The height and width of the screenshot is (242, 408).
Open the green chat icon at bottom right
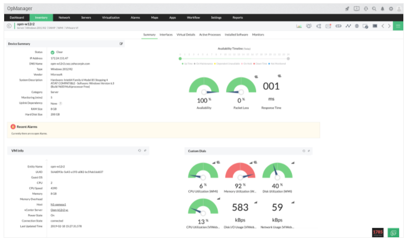tap(393, 233)
